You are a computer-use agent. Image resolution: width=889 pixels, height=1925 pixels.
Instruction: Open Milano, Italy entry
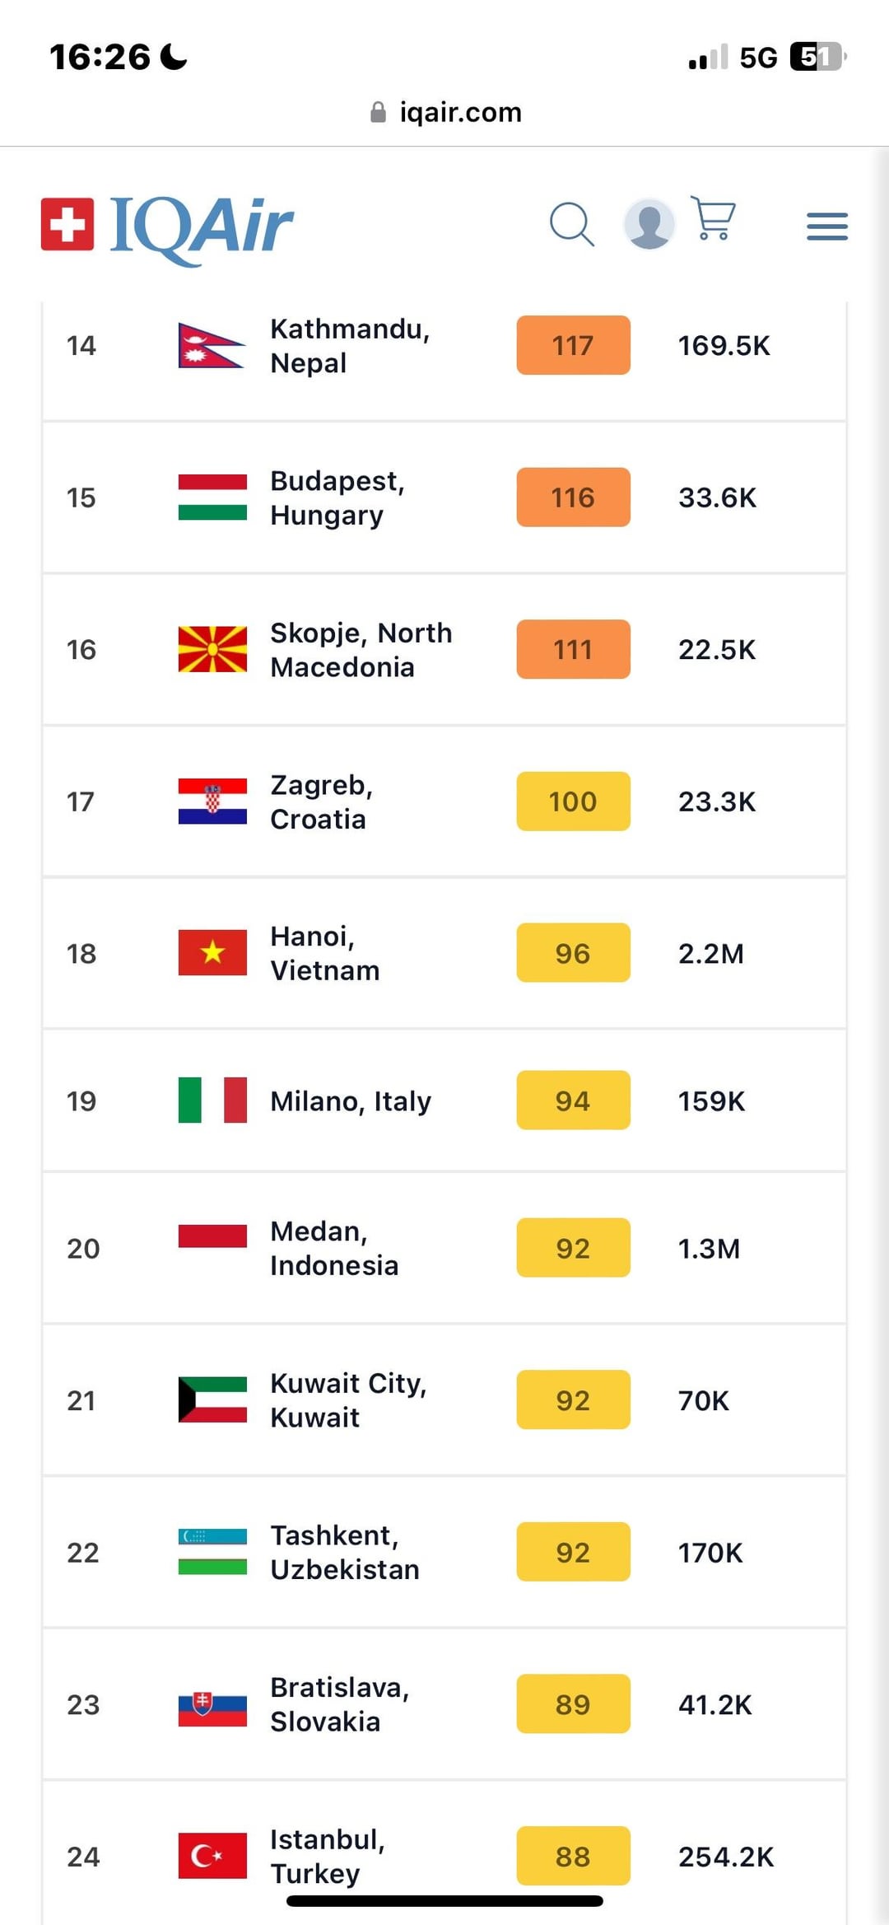click(x=351, y=1101)
